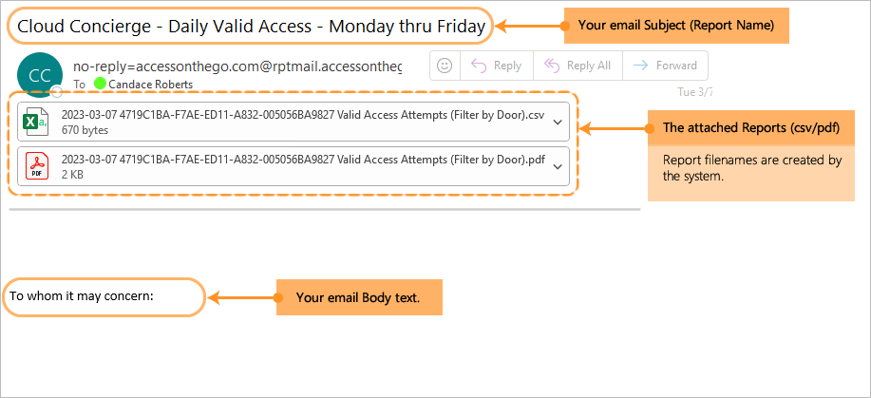Select the Valid Access Attempts csv filename

point(303,115)
